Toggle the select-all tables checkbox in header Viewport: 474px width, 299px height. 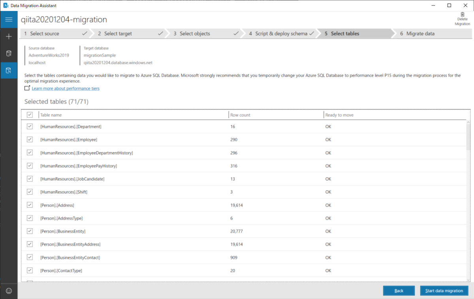click(30, 115)
